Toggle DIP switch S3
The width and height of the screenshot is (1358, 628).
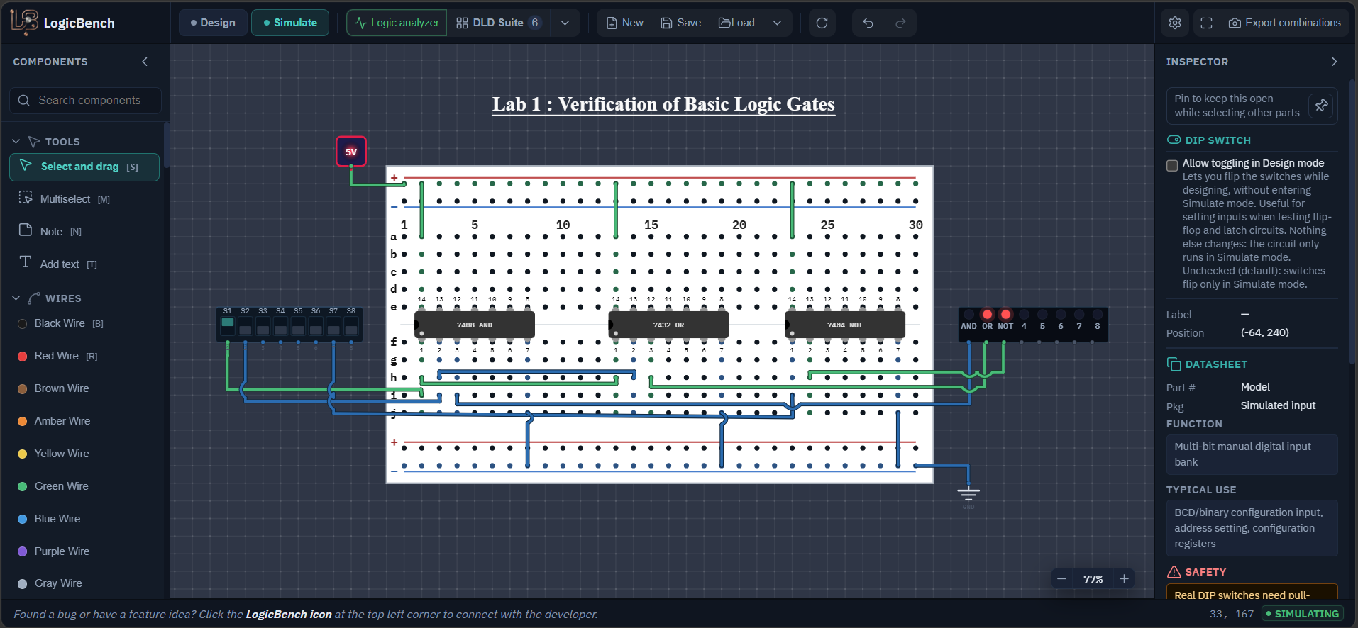click(x=263, y=326)
